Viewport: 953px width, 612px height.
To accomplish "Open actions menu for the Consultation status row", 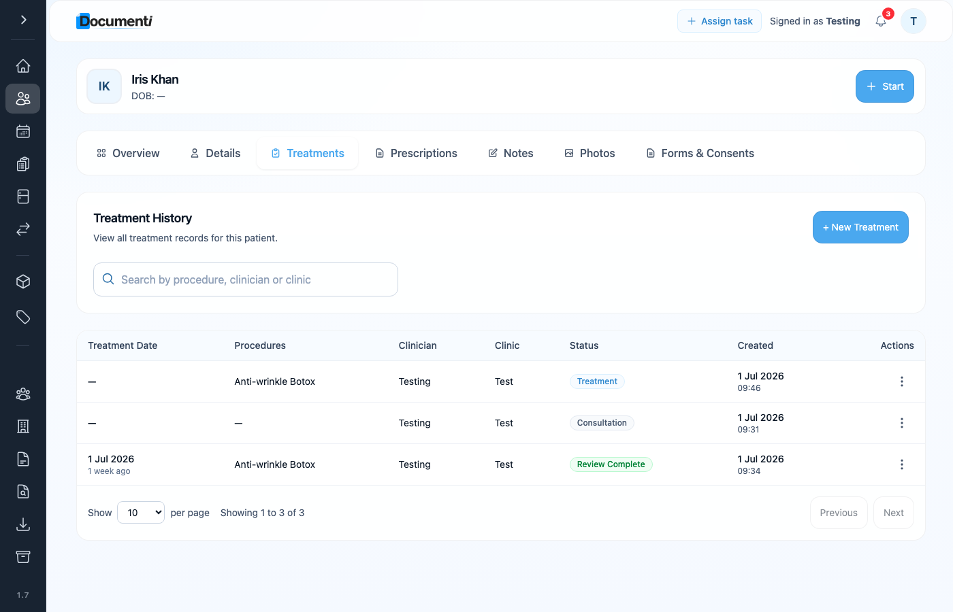I will pyautogui.click(x=902, y=423).
